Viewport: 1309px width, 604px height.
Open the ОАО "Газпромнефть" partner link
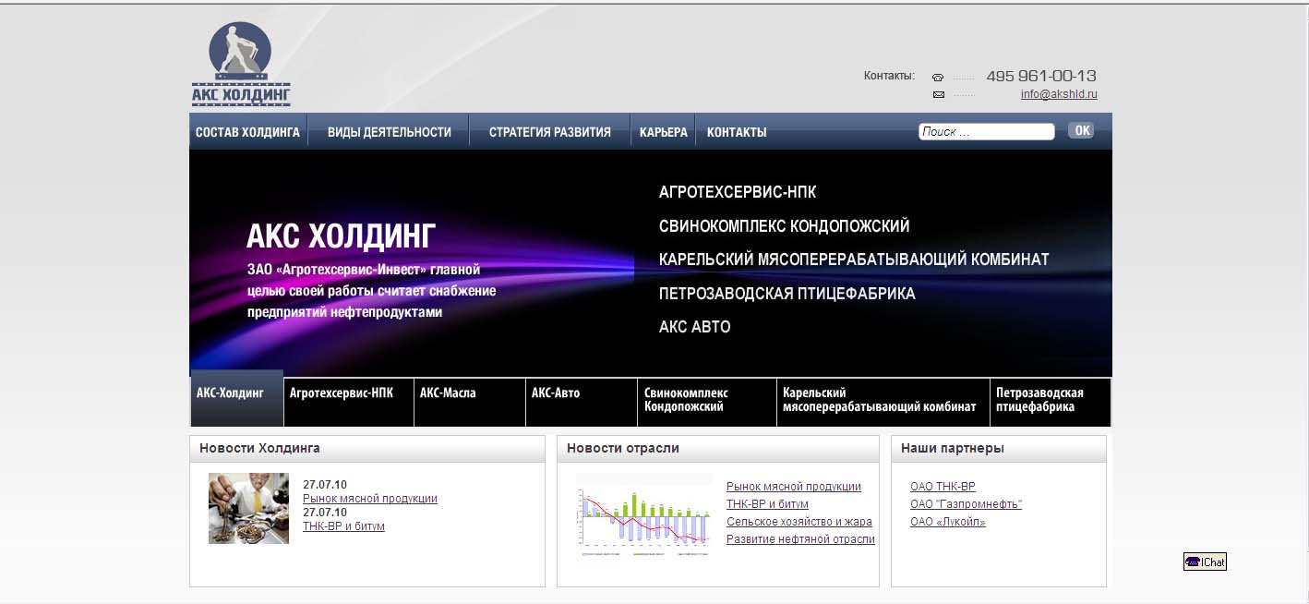click(x=966, y=504)
